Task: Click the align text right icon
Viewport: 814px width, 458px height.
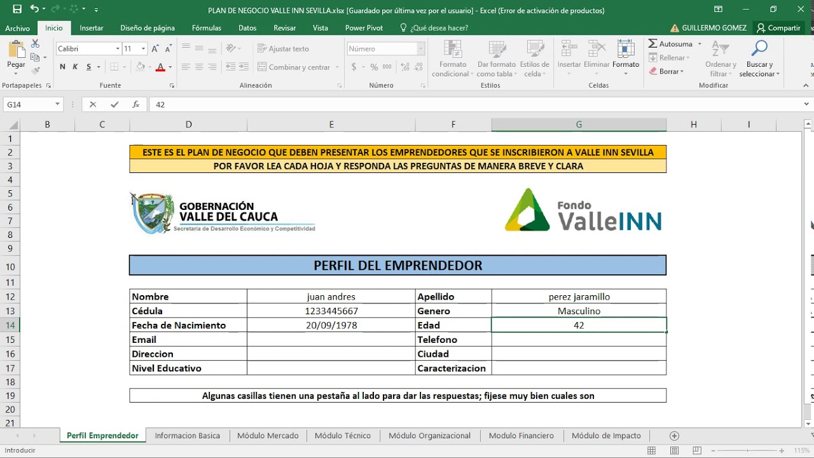Action: (x=212, y=67)
